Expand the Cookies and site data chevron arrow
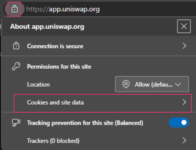Viewport: 196px width, 150px height. point(184,102)
